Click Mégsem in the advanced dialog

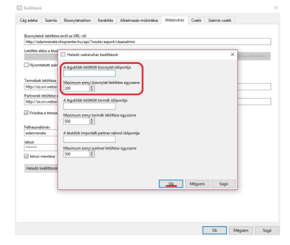click(197, 184)
